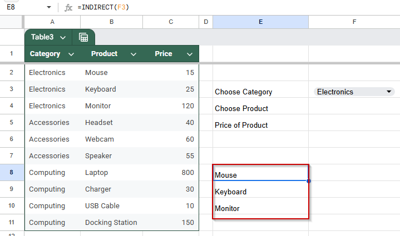Select the Charger product cell
The image size is (400, 236).
point(111,189)
